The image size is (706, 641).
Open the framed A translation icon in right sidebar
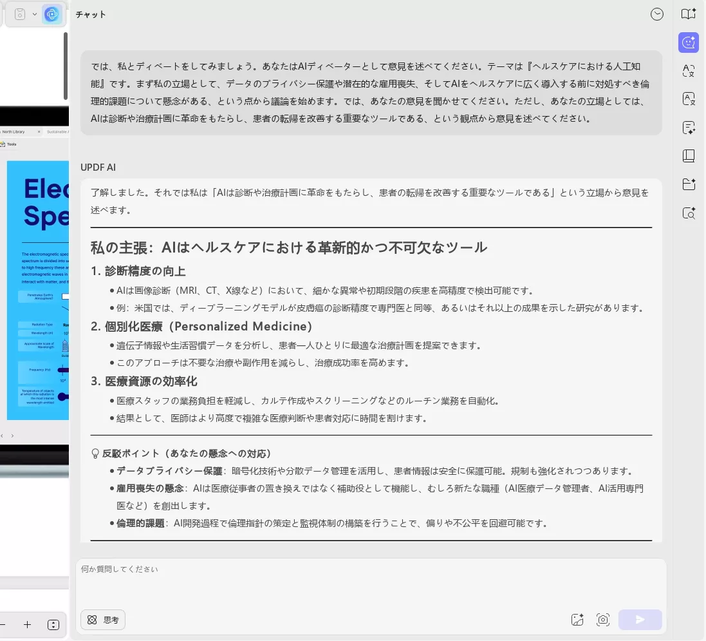point(689,99)
